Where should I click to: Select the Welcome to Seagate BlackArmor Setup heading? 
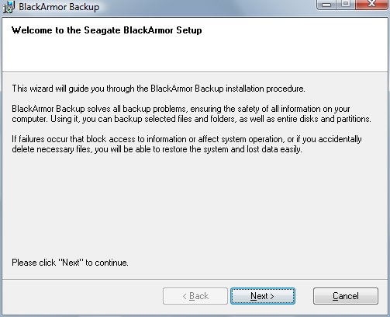[107, 30]
